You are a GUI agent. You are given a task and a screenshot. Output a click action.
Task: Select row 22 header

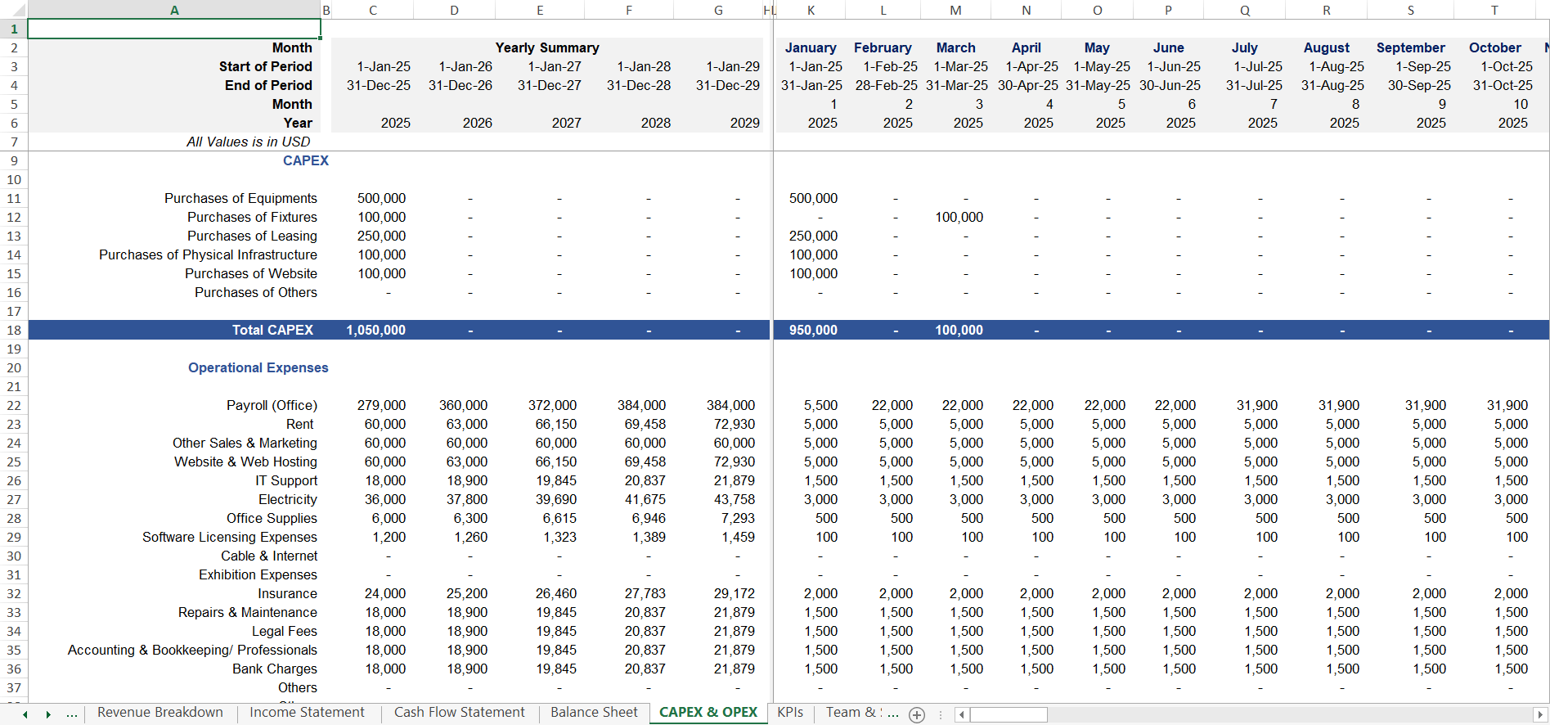coord(14,405)
